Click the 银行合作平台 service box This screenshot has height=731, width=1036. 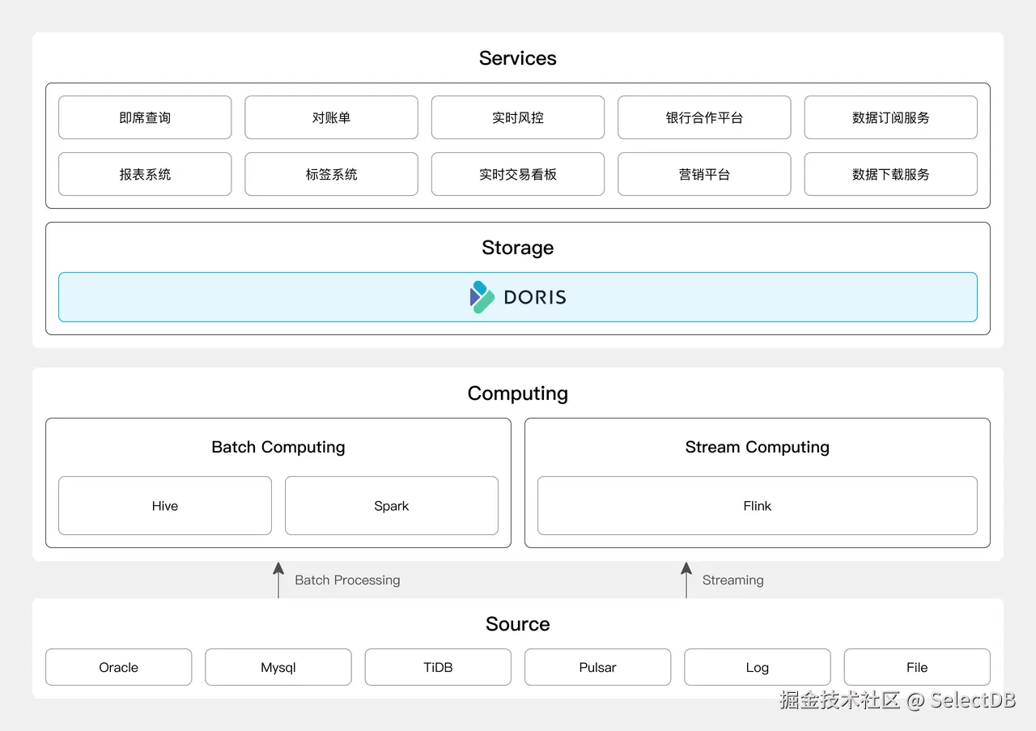[704, 117]
